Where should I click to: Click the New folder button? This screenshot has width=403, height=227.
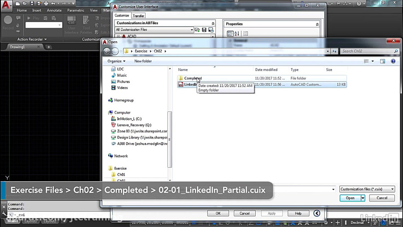pyautogui.click(x=143, y=61)
